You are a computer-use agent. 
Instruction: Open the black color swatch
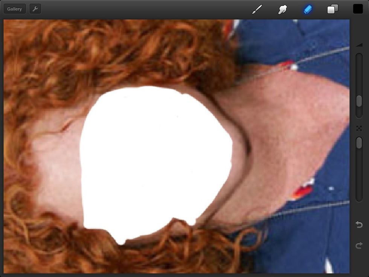point(358,9)
